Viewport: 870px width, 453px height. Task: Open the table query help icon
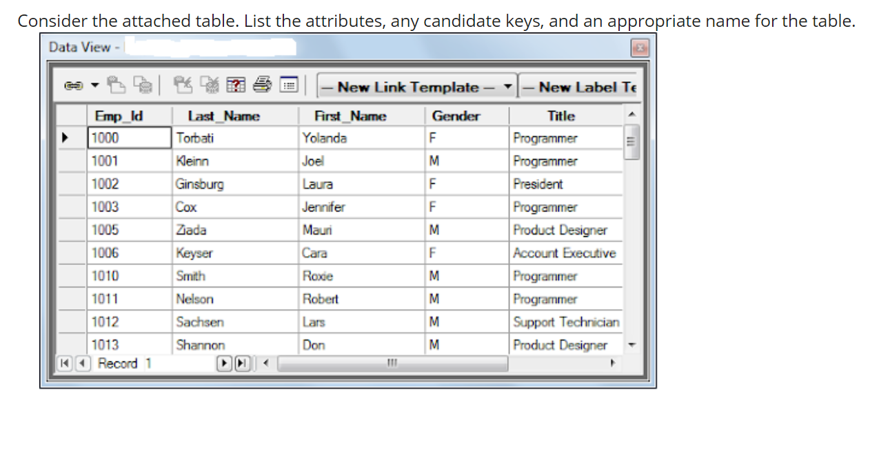tap(236, 85)
